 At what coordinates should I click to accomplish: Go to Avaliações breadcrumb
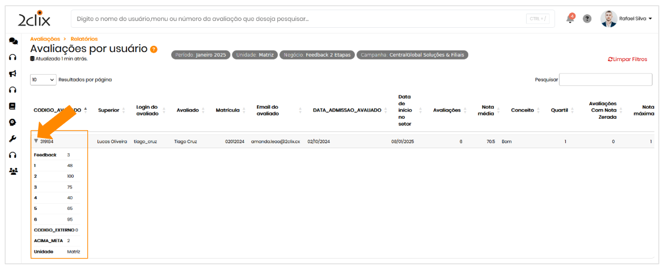point(45,38)
